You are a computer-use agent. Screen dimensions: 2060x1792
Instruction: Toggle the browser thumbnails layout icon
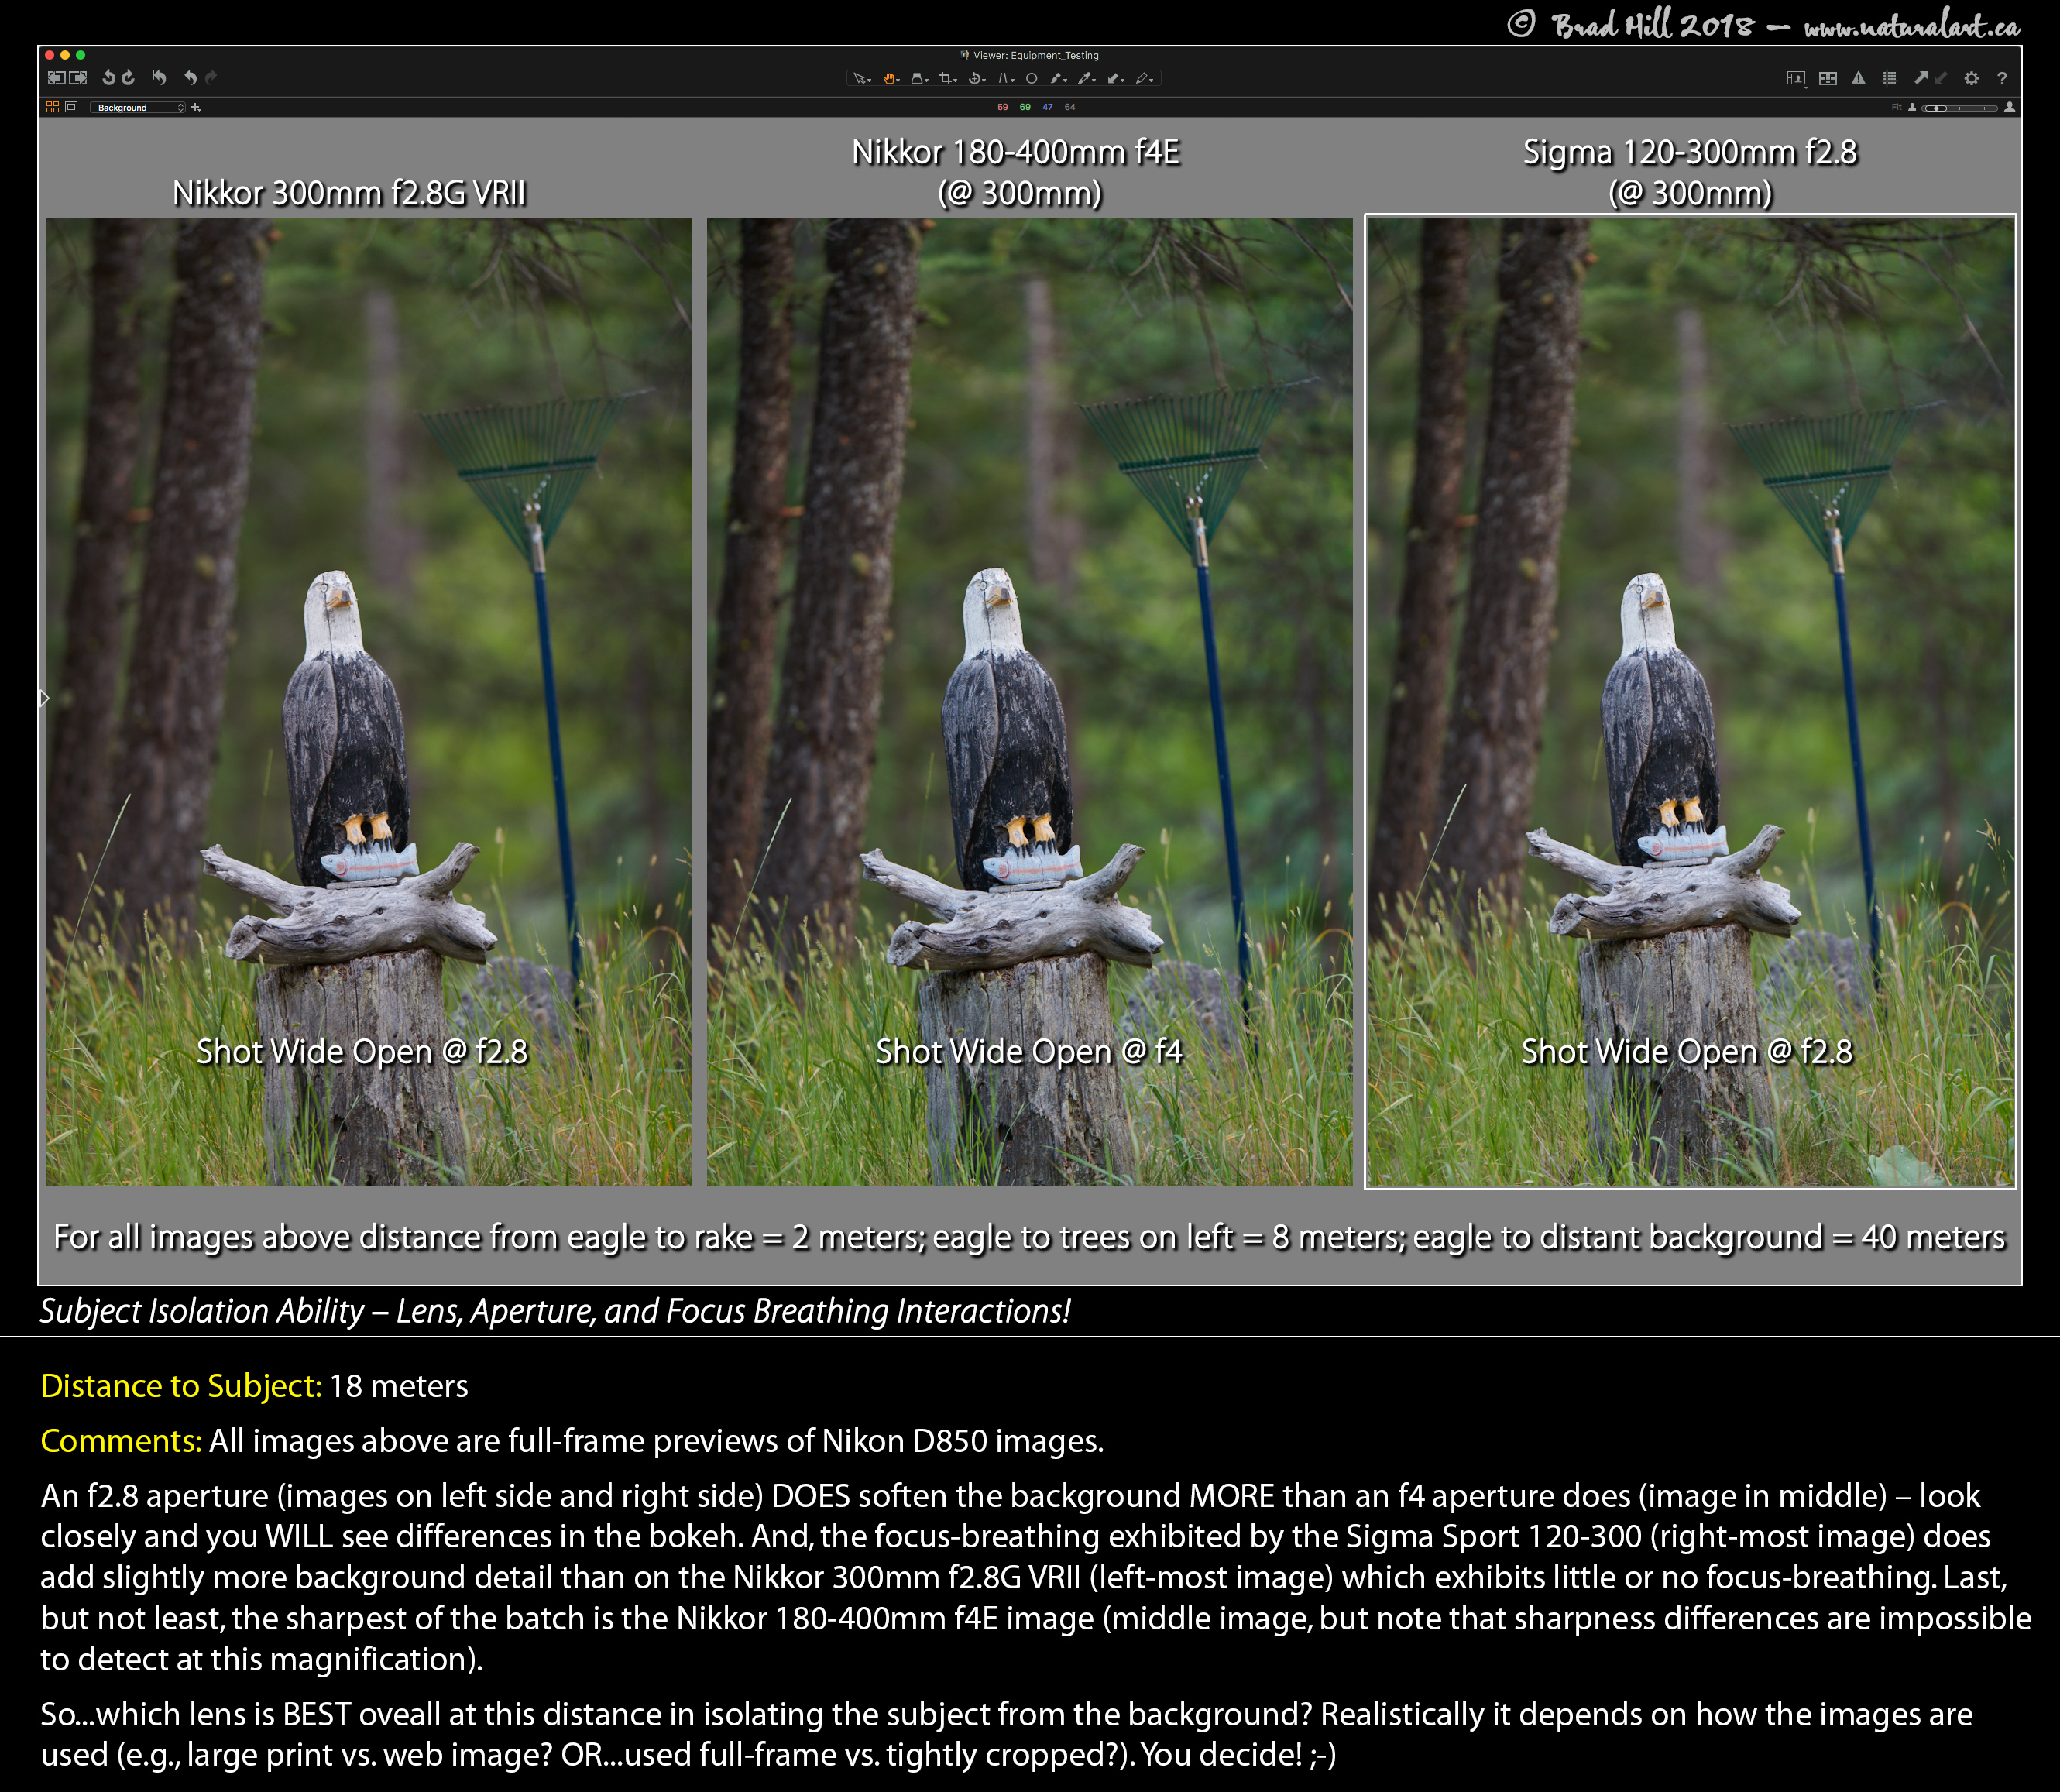point(1828,79)
